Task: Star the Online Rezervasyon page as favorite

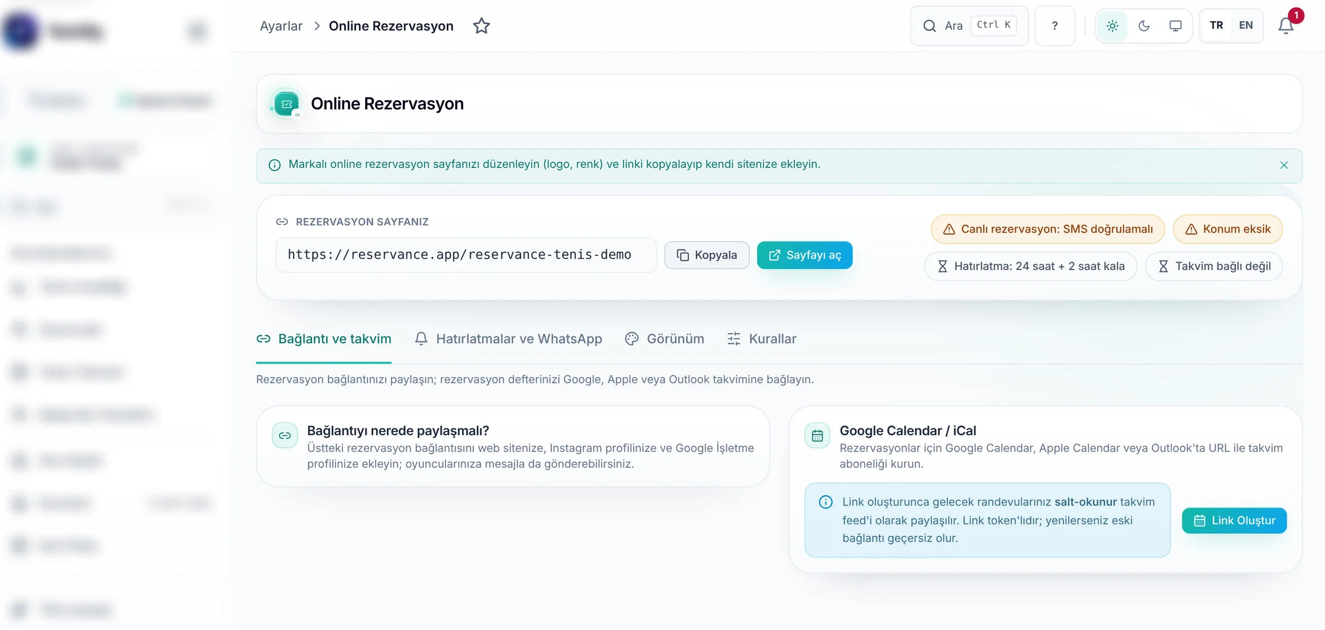Action: coord(481,26)
